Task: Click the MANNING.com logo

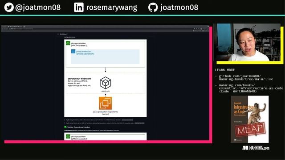Action: pyautogui.click(x=256, y=148)
